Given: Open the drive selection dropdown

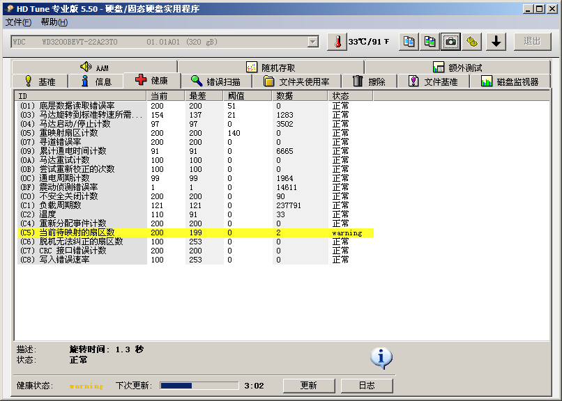Looking at the screenshot, I should point(313,42).
